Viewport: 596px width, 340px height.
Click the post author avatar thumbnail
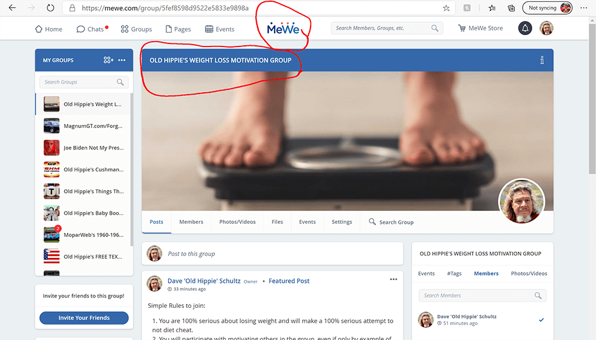click(155, 283)
